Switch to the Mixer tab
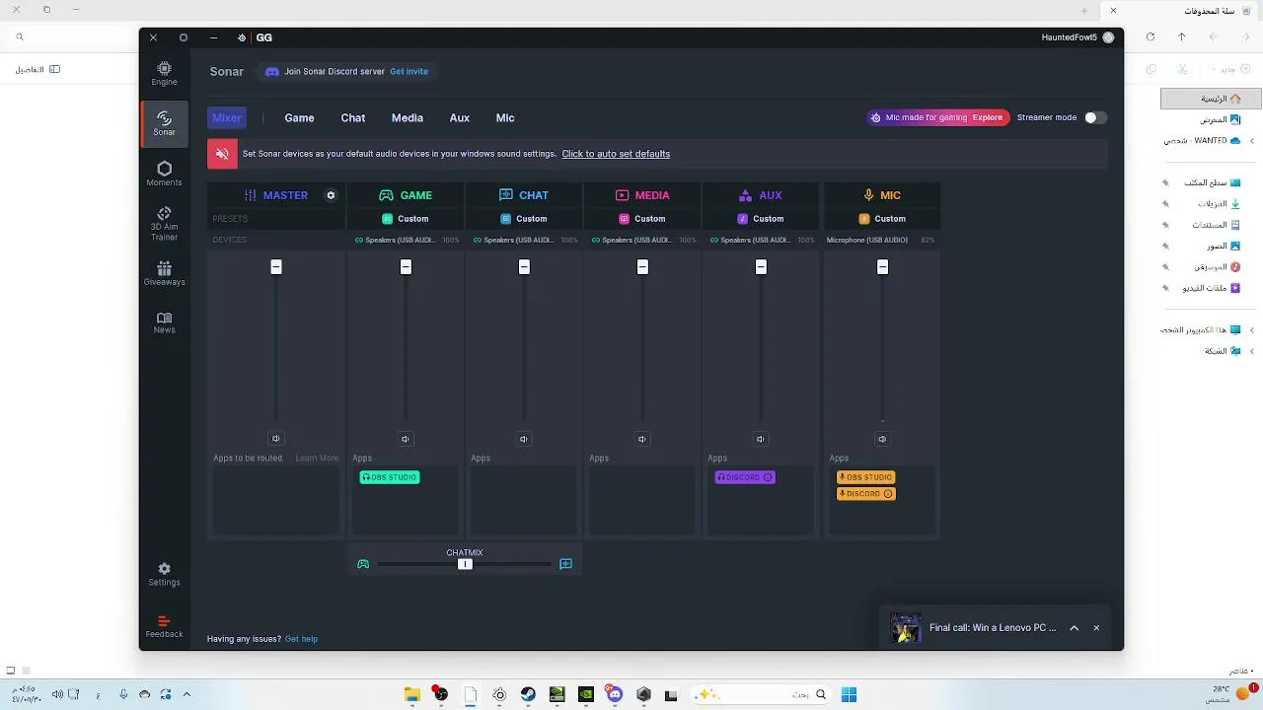1263x710 pixels. [x=227, y=117]
